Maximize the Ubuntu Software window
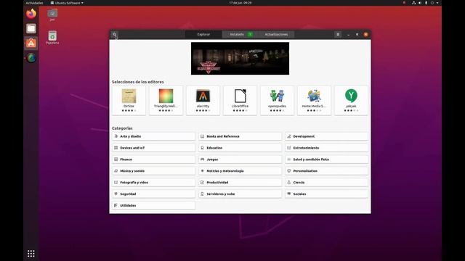Viewport: 465px width, 261px height. pyautogui.click(x=357, y=35)
